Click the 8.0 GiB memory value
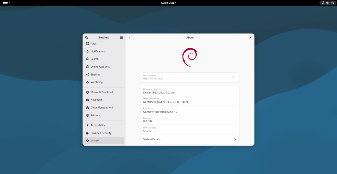The height and width of the screenshot is (174, 337). click(x=147, y=121)
